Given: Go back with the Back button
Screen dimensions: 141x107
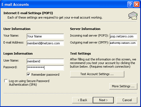Looking at the screenshot, I should click(x=82, y=100).
